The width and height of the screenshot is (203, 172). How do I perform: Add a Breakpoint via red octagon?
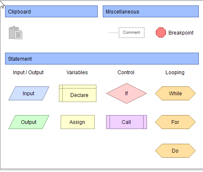(x=161, y=32)
